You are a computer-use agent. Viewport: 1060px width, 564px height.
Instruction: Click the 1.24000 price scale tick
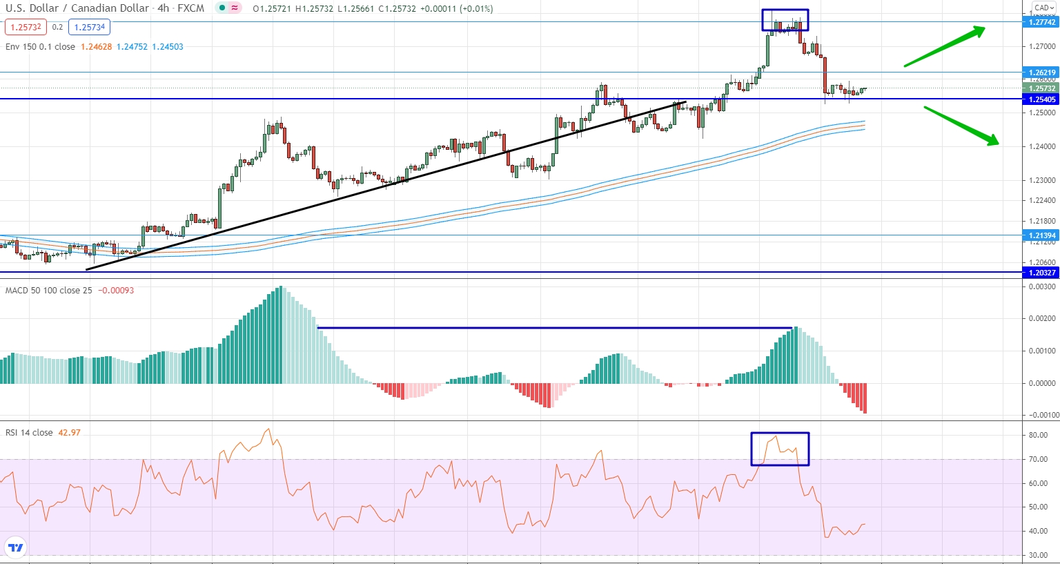tap(1042, 146)
